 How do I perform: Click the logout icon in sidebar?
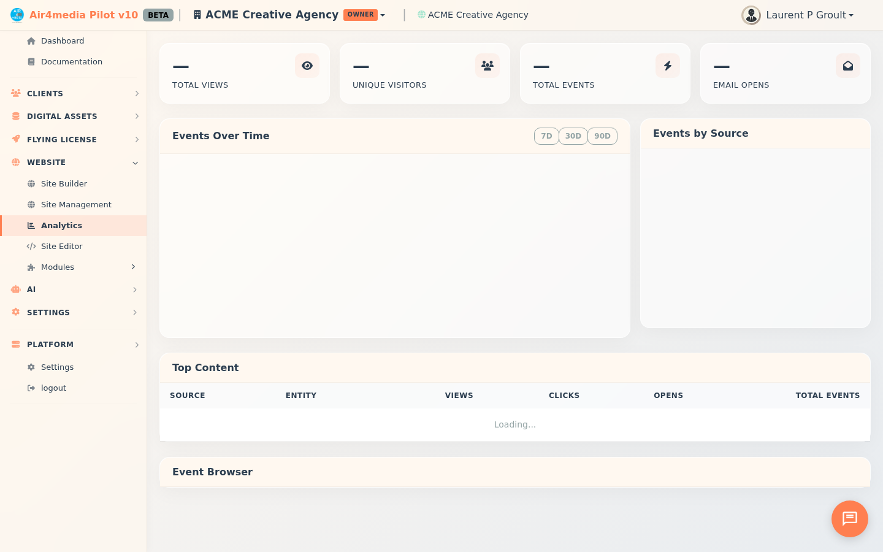pos(31,388)
